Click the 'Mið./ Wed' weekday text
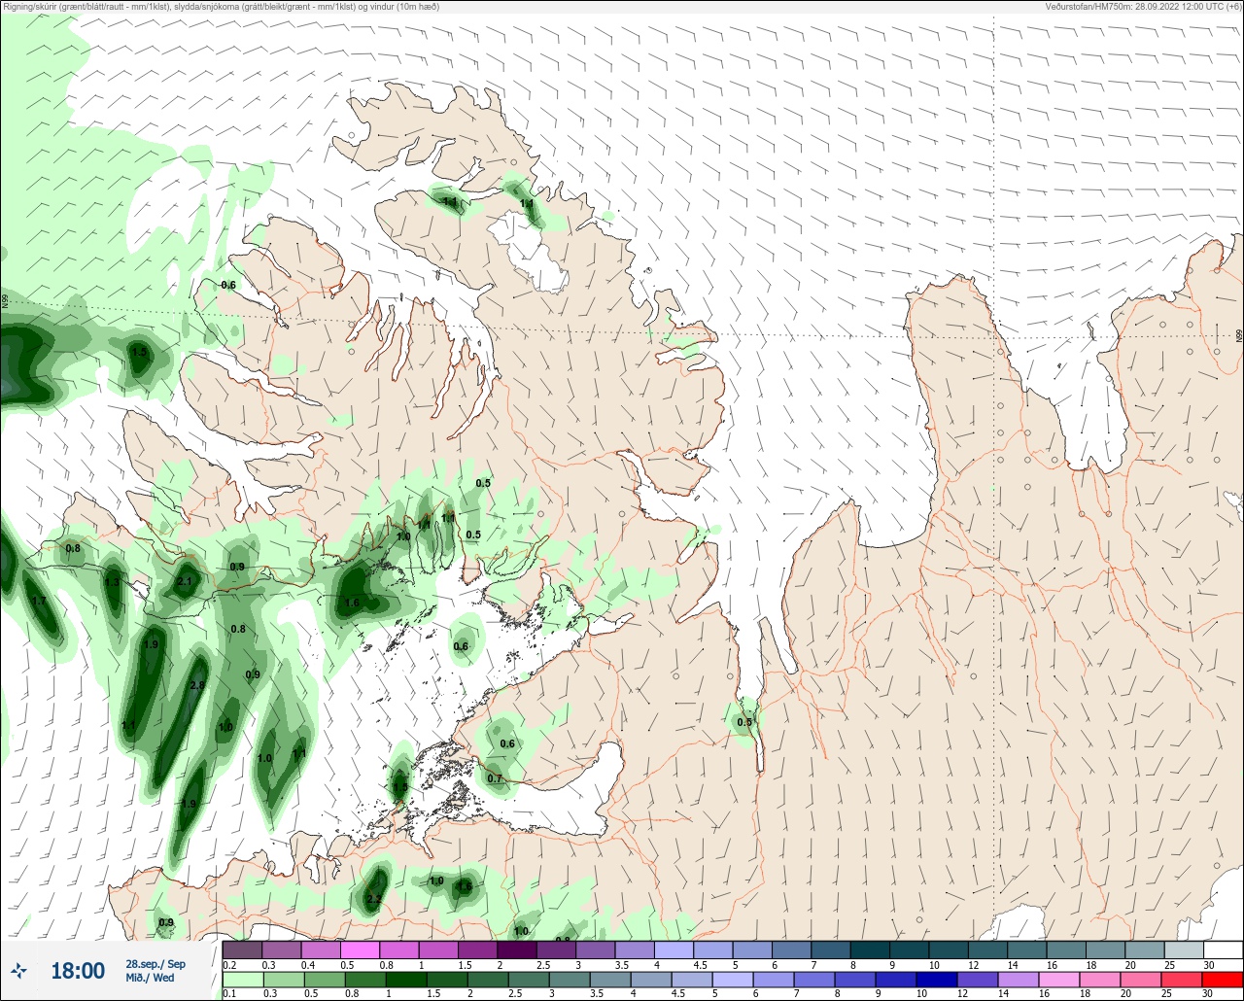The image size is (1244, 1001). tap(150, 978)
